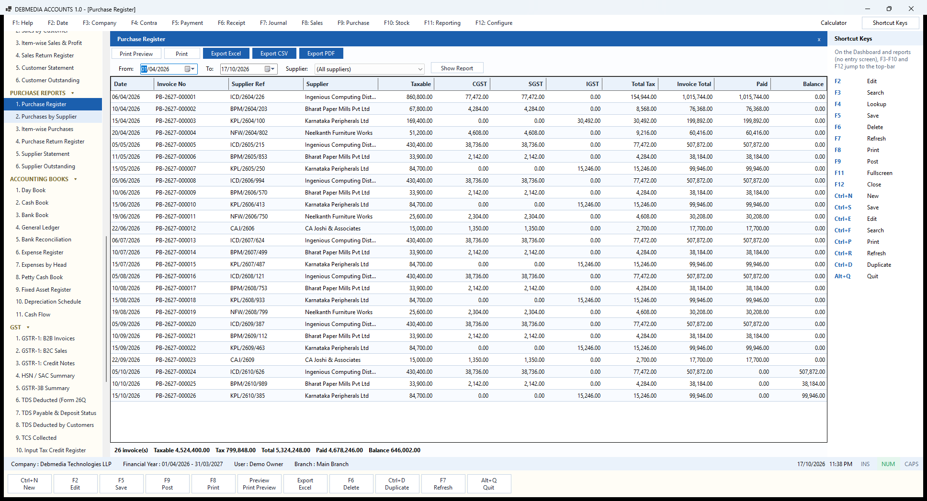Select Purchases by Supplier report

point(53,117)
